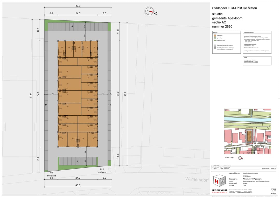Open the situatie 1:2000 overview map thumbnail
Screen dimensions: 280x197
247,131
